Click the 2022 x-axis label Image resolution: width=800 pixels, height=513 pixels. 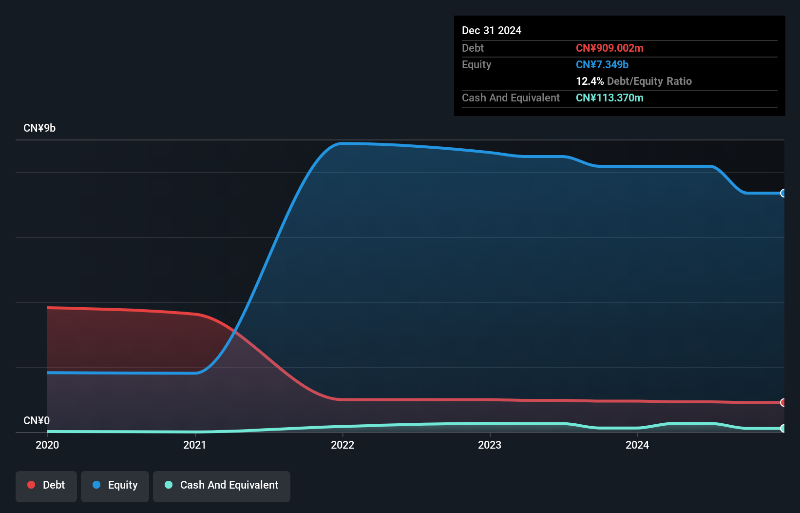click(343, 445)
